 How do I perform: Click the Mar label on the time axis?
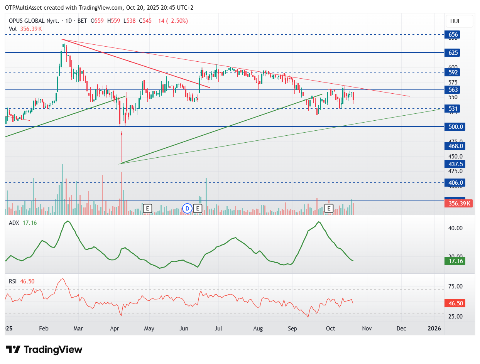point(78,329)
